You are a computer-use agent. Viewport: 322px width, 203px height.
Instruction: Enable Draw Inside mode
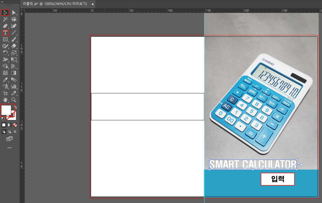[15, 132]
